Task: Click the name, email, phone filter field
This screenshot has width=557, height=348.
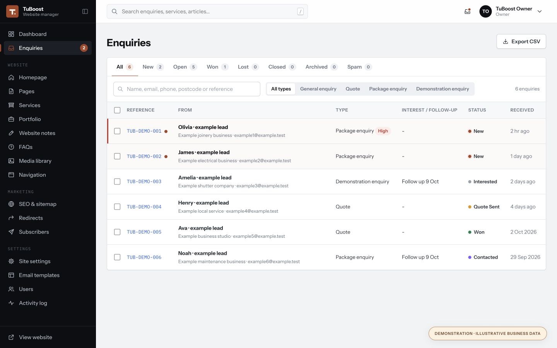Action: click(x=187, y=89)
